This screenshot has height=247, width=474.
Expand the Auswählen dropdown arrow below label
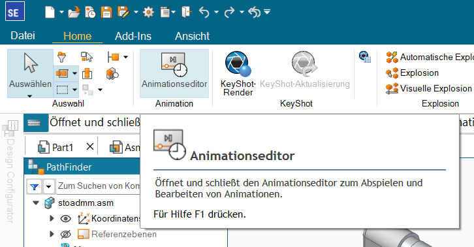click(x=29, y=96)
